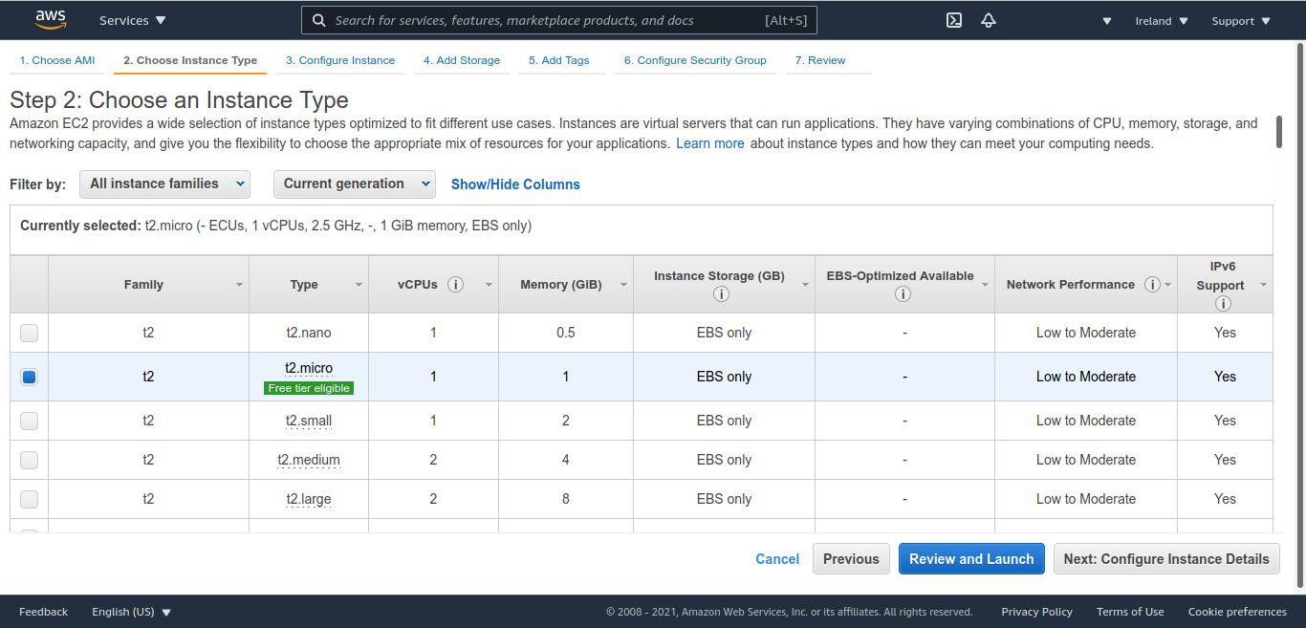Go to the 1. Choose AMI tab
Viewport: 1306px width, 628px height.
57,60
